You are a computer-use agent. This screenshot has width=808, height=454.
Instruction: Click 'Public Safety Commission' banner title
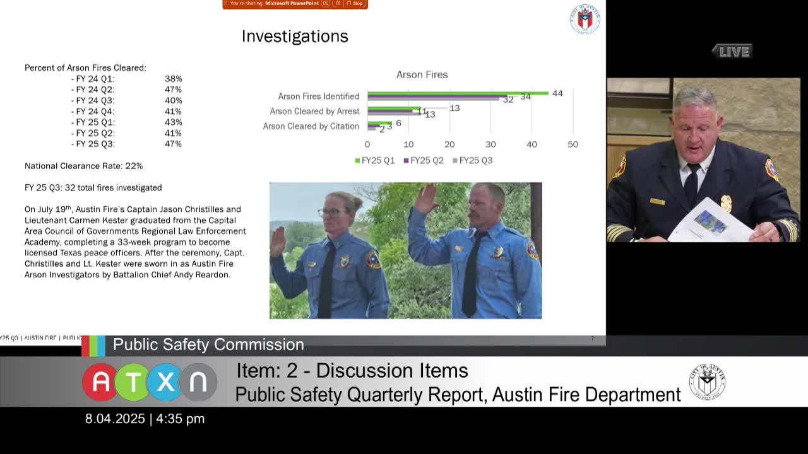pos(208,344)
